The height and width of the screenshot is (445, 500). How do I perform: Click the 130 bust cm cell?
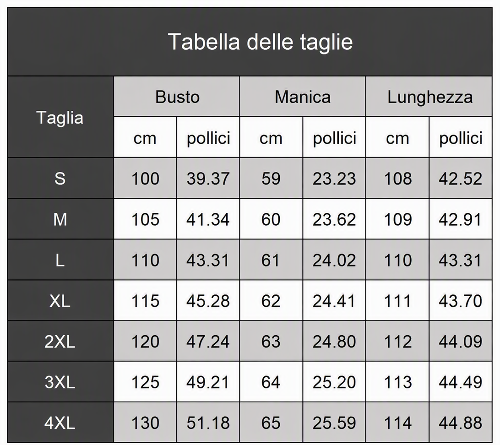tap(146, 423)
